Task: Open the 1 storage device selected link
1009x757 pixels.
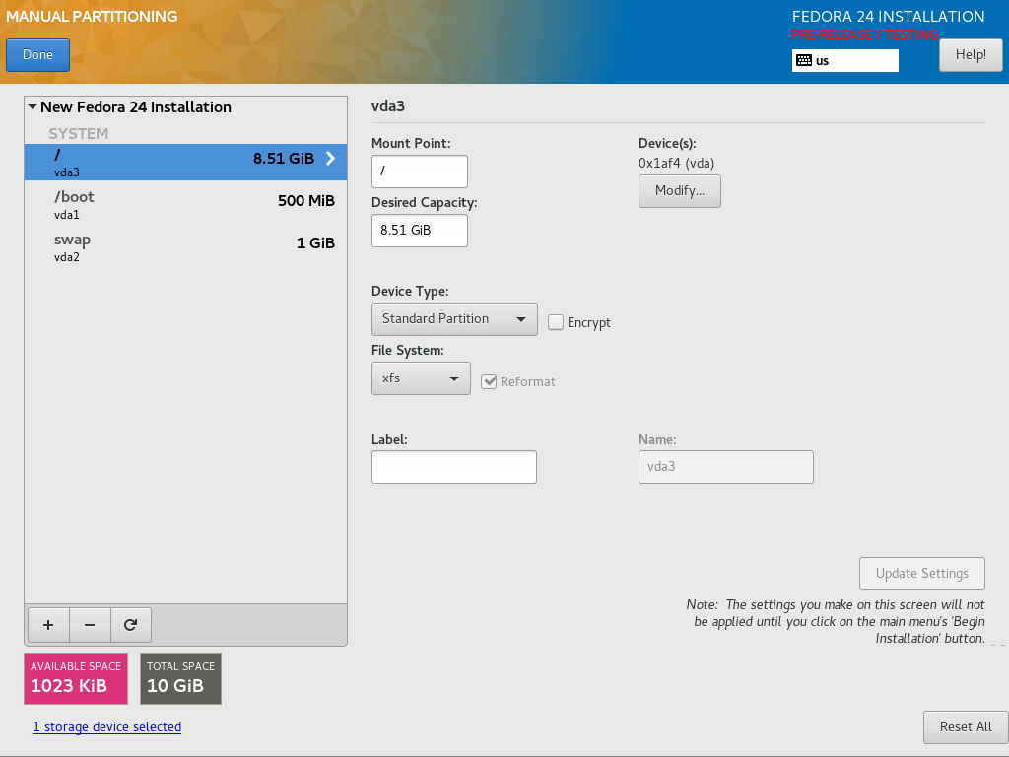Action: pyautogui.click(x=106, y=726)
